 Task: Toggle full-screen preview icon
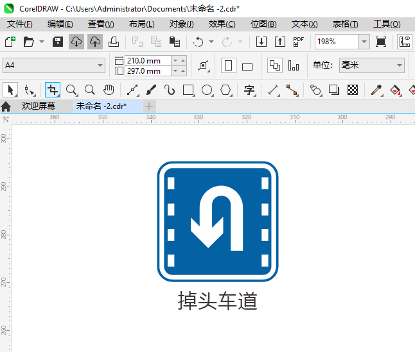380,42
